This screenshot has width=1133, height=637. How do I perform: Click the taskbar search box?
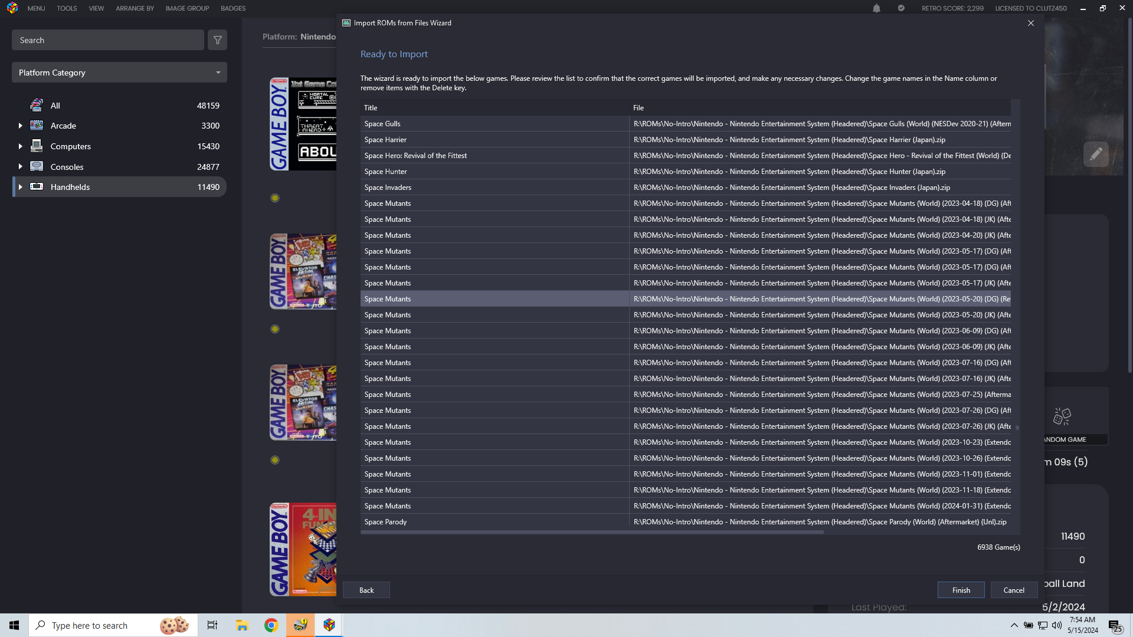coord(113,625)
